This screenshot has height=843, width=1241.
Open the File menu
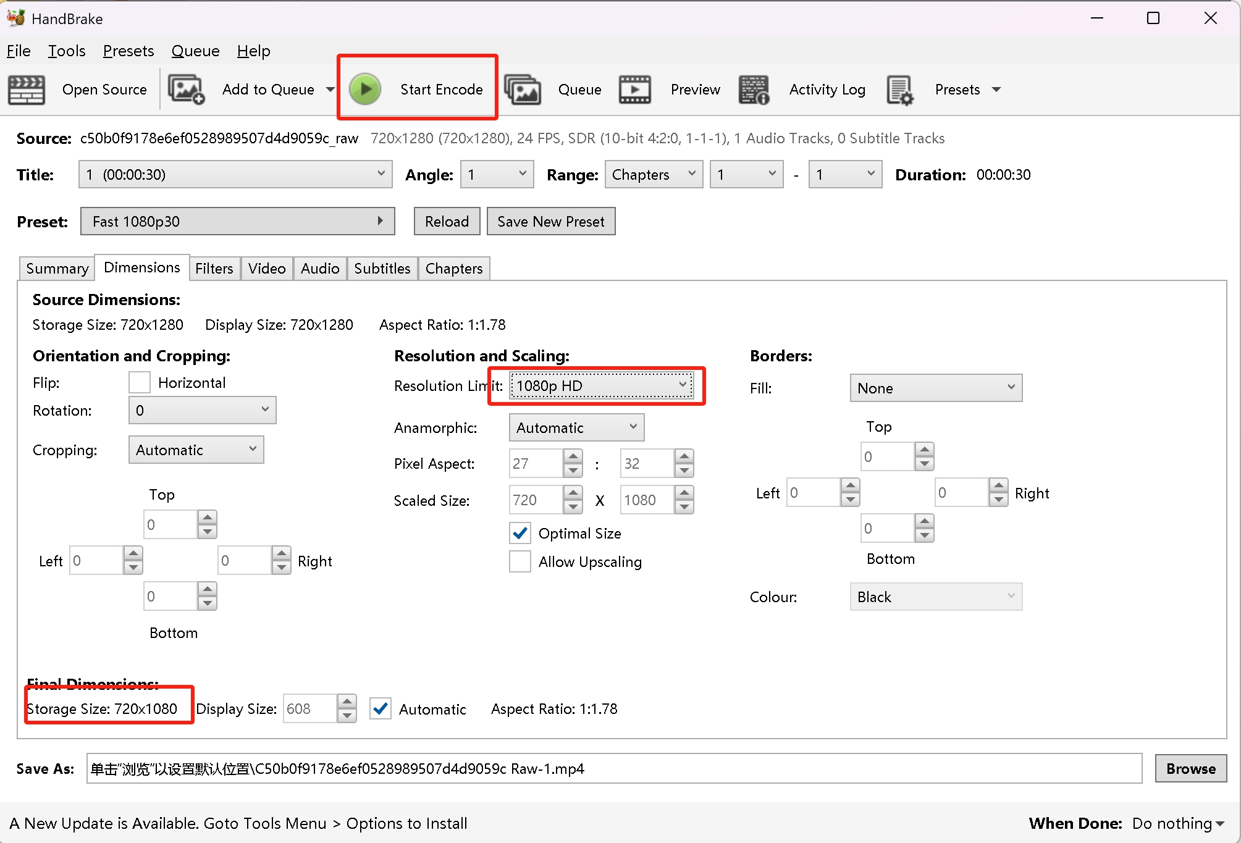(19, 51)
